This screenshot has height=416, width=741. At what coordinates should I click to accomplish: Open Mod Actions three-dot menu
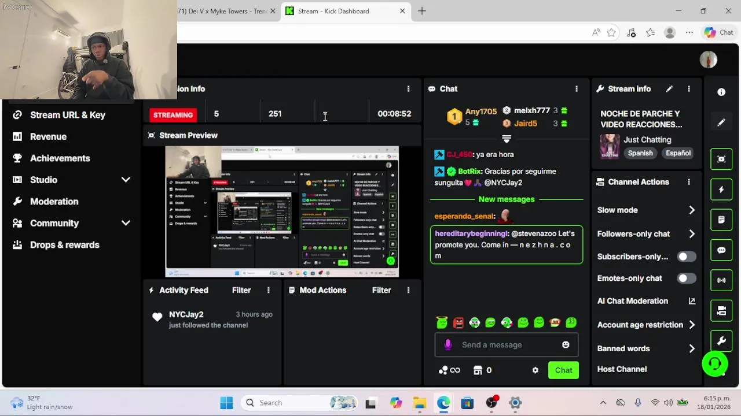coord(408,290)
